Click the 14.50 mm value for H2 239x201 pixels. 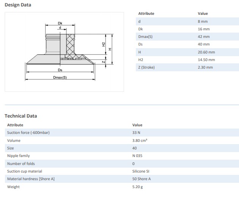206,60
